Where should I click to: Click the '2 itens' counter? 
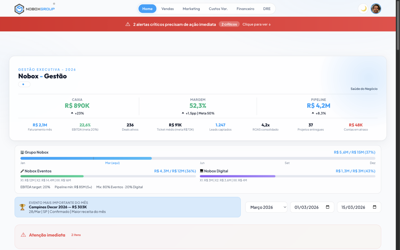[x=76, y=235]
